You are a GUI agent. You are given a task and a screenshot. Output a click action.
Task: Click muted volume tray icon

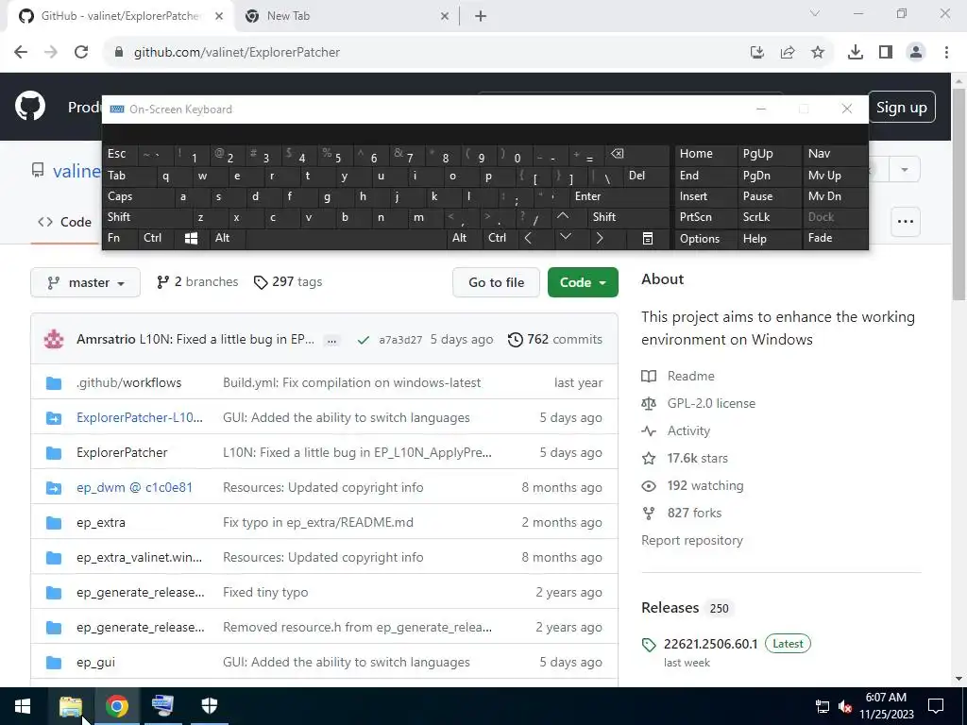(x=845, y=706)
